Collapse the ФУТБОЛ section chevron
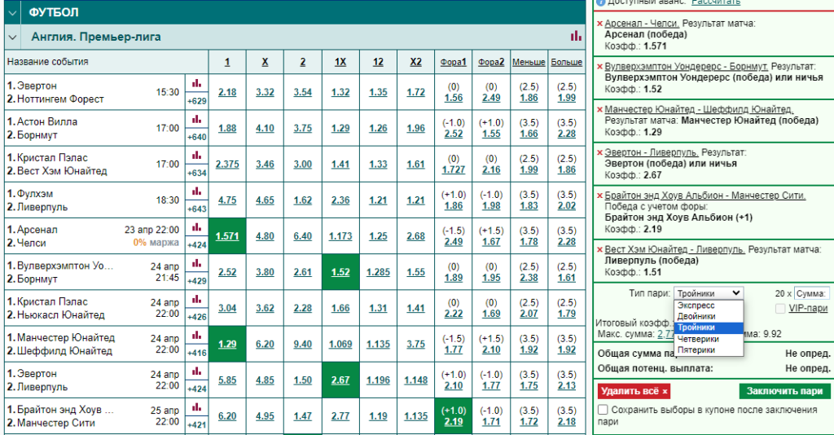834x435 pixels. pyautogui.click(x=12, y=12)
